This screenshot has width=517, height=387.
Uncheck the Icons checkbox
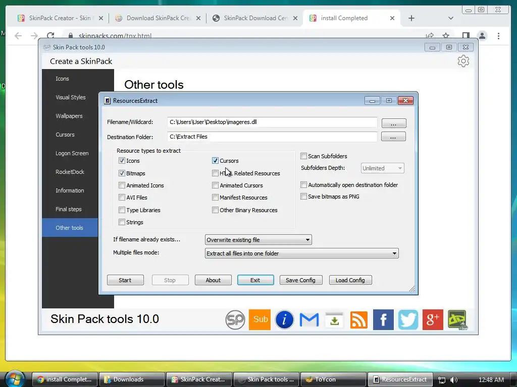point(122,161)
